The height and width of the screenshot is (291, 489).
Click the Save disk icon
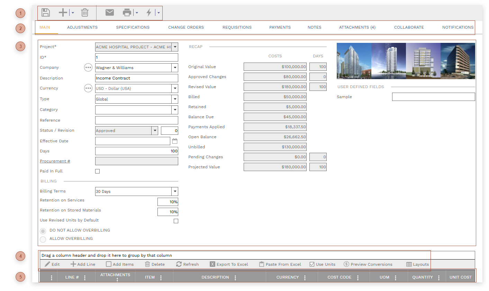(x=46, y=13)
